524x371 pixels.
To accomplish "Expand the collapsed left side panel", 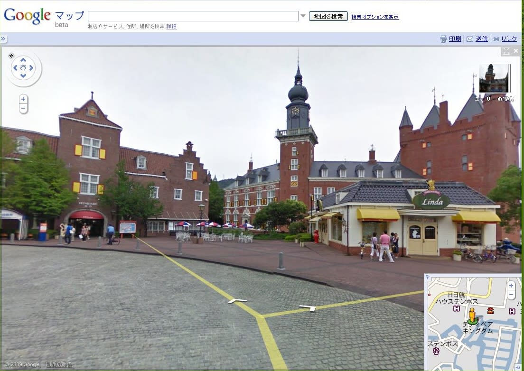I will [x=3, y=39].
